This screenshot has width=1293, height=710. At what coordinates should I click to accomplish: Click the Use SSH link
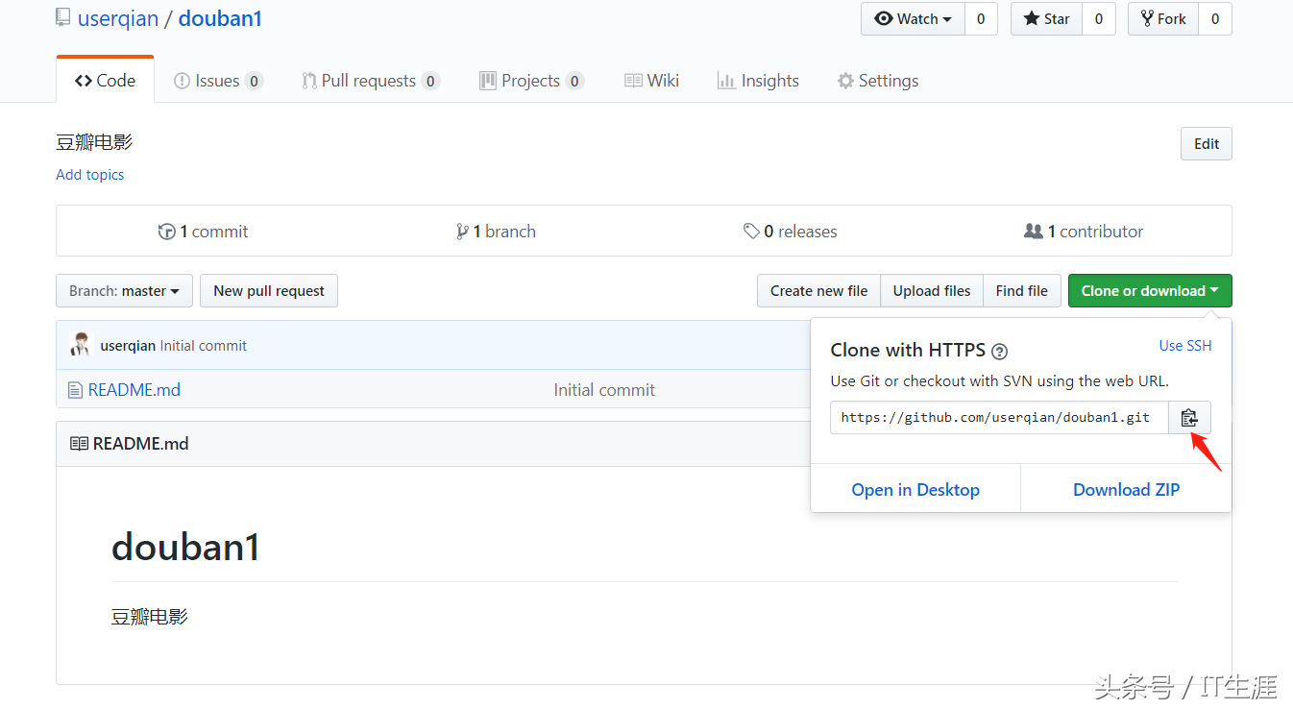[x=1184, y=346]
